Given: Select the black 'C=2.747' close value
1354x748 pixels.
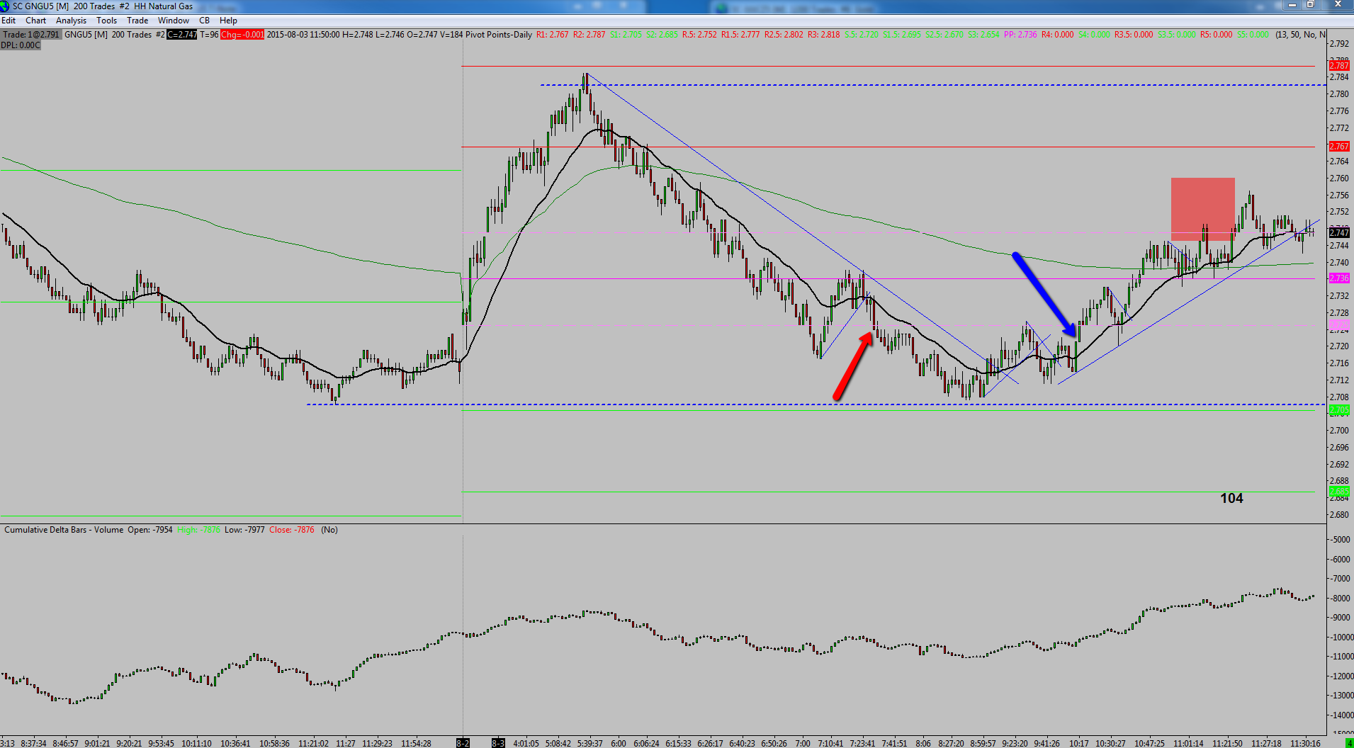Looking at the screenshot, I should point(182,35).
